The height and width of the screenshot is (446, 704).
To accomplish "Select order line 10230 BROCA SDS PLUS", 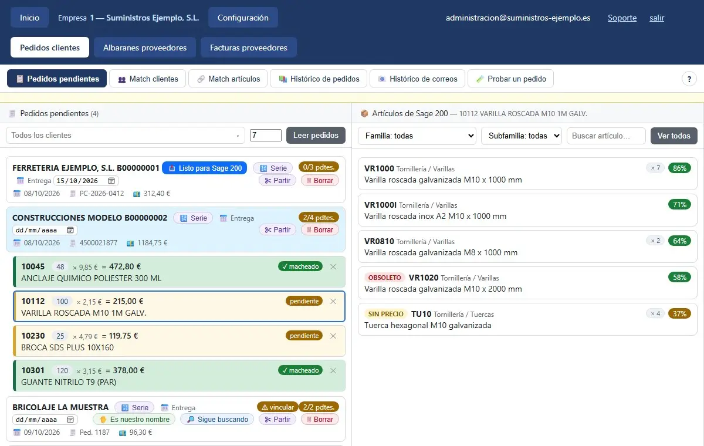I will pos(179,341).
